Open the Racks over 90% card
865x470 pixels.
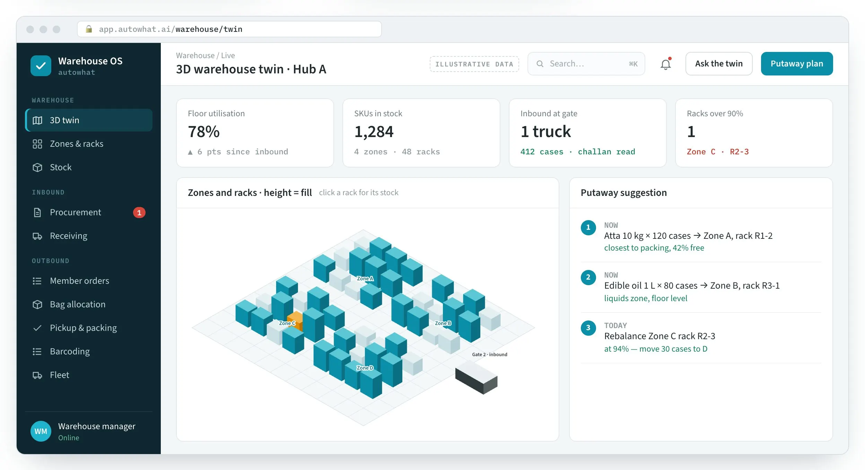(x=754, y=133)
